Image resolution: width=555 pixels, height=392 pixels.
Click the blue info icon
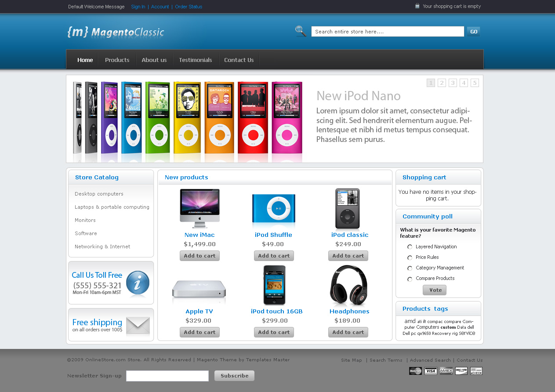138,283
